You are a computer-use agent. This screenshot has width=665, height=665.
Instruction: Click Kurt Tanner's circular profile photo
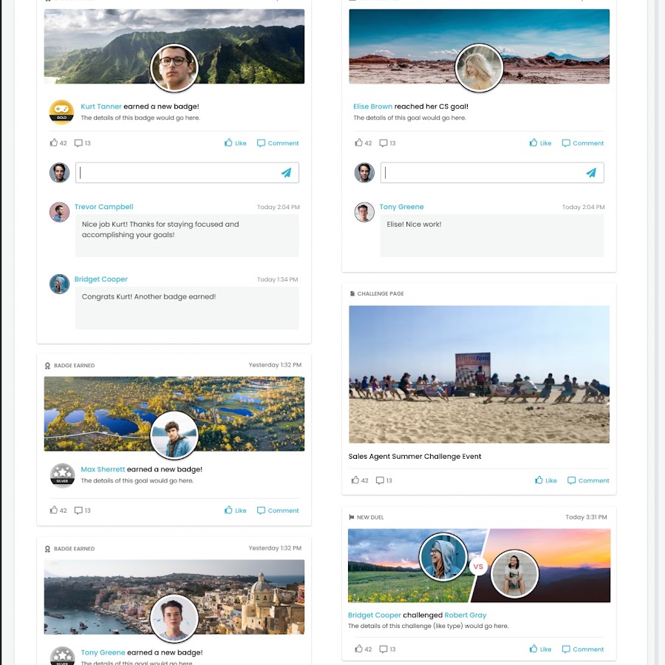[174, 67]
